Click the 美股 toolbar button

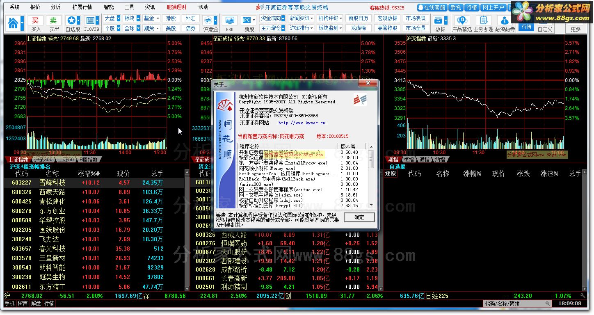(x=171, y=28)
